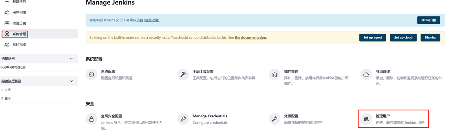
Task: Collapse the 构建执行状态 panel chevron
Action: 71,81
